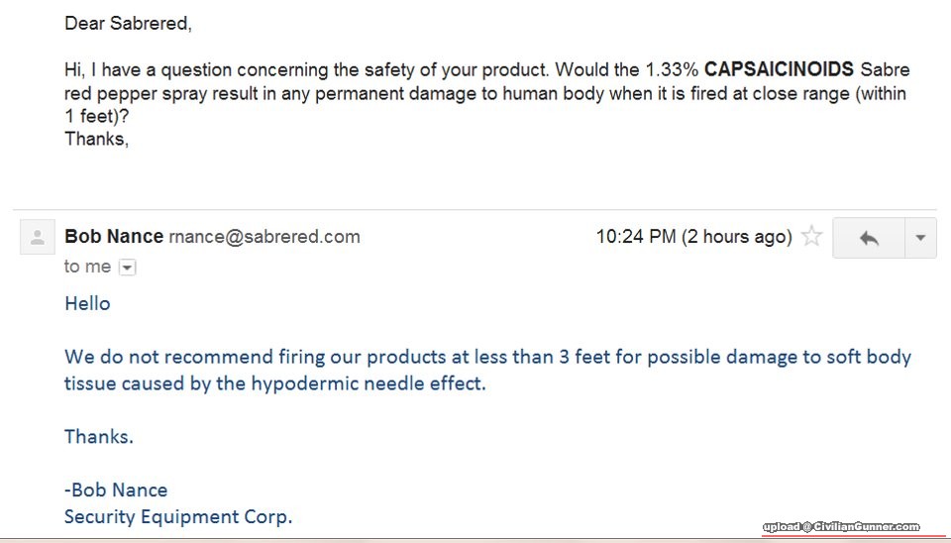This screenshot has height=543, width=951.
Task: Click the rnance@sabrered.com email address
Action: click(264, 237)
